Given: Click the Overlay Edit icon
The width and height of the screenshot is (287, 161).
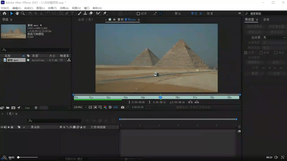Looking at the screenshot, I should [x=197, y=102].
